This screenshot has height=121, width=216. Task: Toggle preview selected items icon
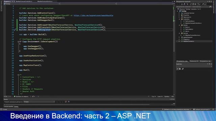click(205, 4)
